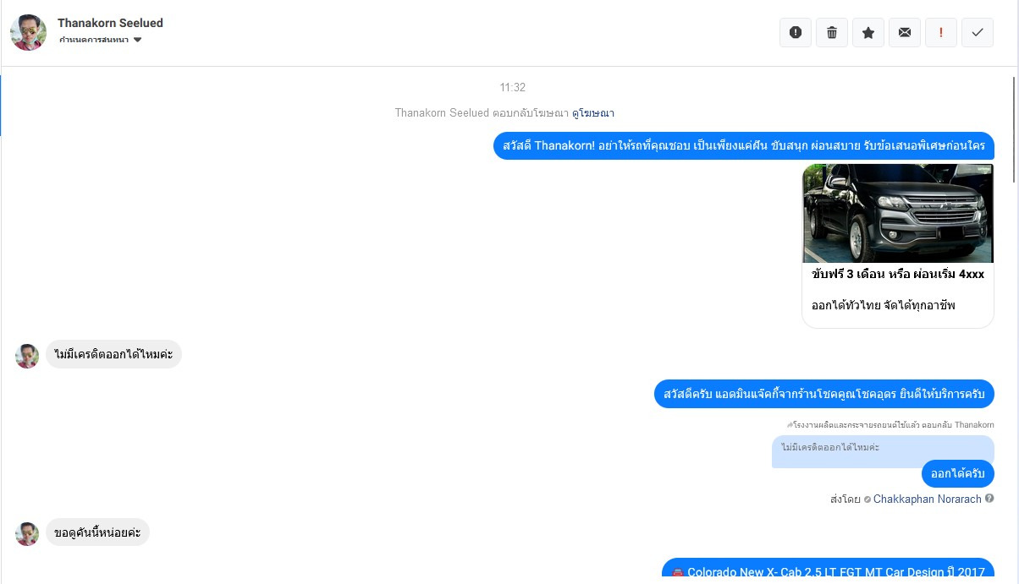
Task: Delete conversation with trash icon
Action: pyautogui.click(x=832, y=32)
